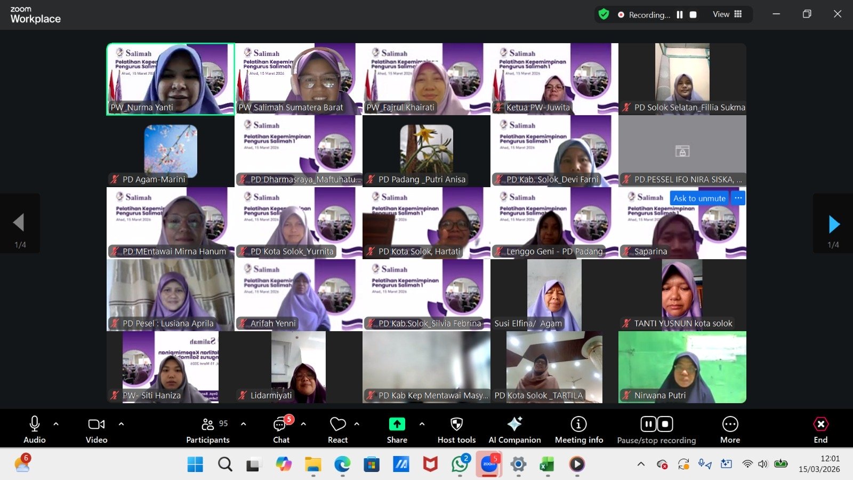Open AI Companion
Image resolution: width=853 pixels, height=480 pixels.
click(514, 430)
